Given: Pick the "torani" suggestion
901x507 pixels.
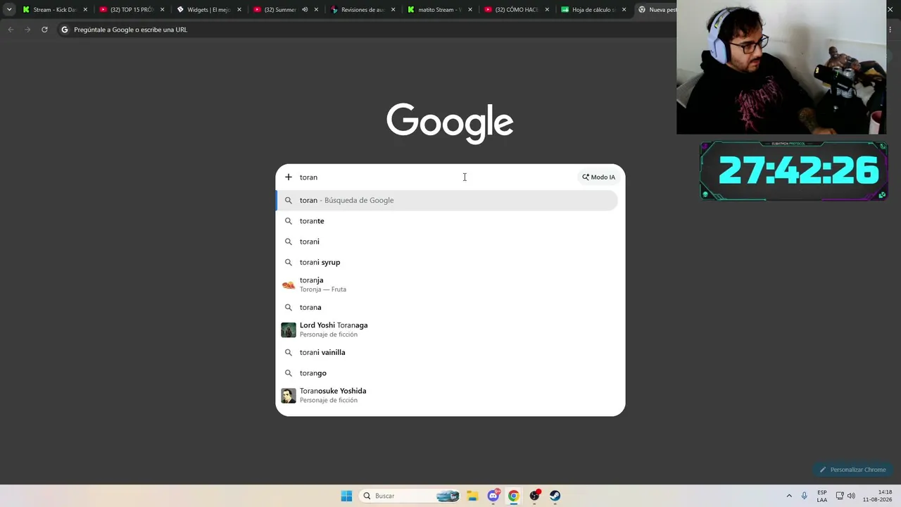Looking at the screenshot, I should click(447, 242).
